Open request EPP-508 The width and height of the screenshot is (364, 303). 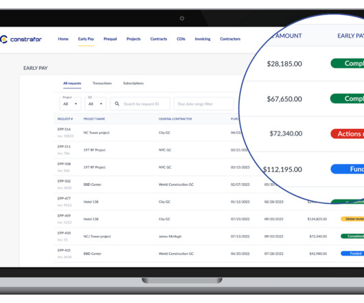[x=64, y=164]
